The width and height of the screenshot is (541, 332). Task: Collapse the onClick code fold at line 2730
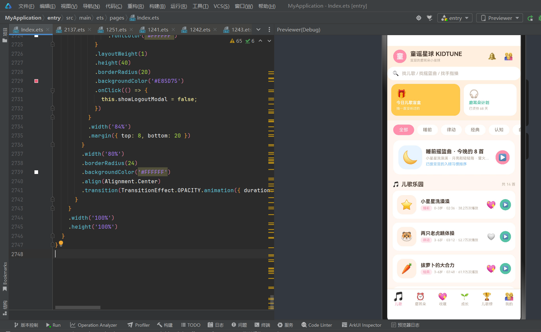53,90
